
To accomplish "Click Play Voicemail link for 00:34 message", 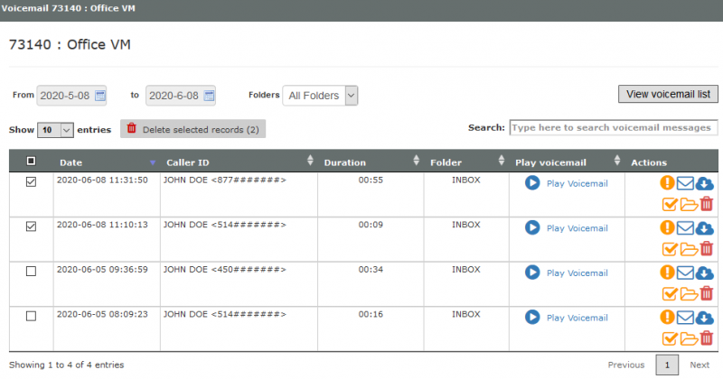I will click(x=577, y=273).
